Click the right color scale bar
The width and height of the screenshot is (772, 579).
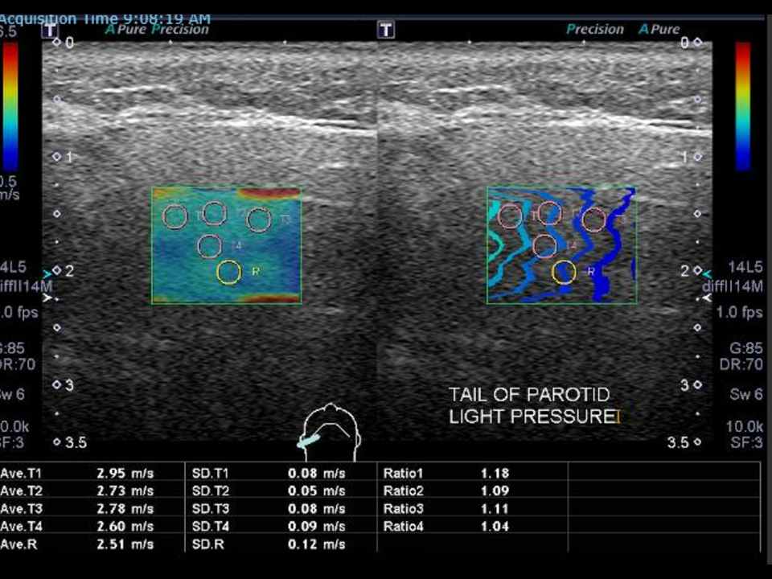point(743,106)
